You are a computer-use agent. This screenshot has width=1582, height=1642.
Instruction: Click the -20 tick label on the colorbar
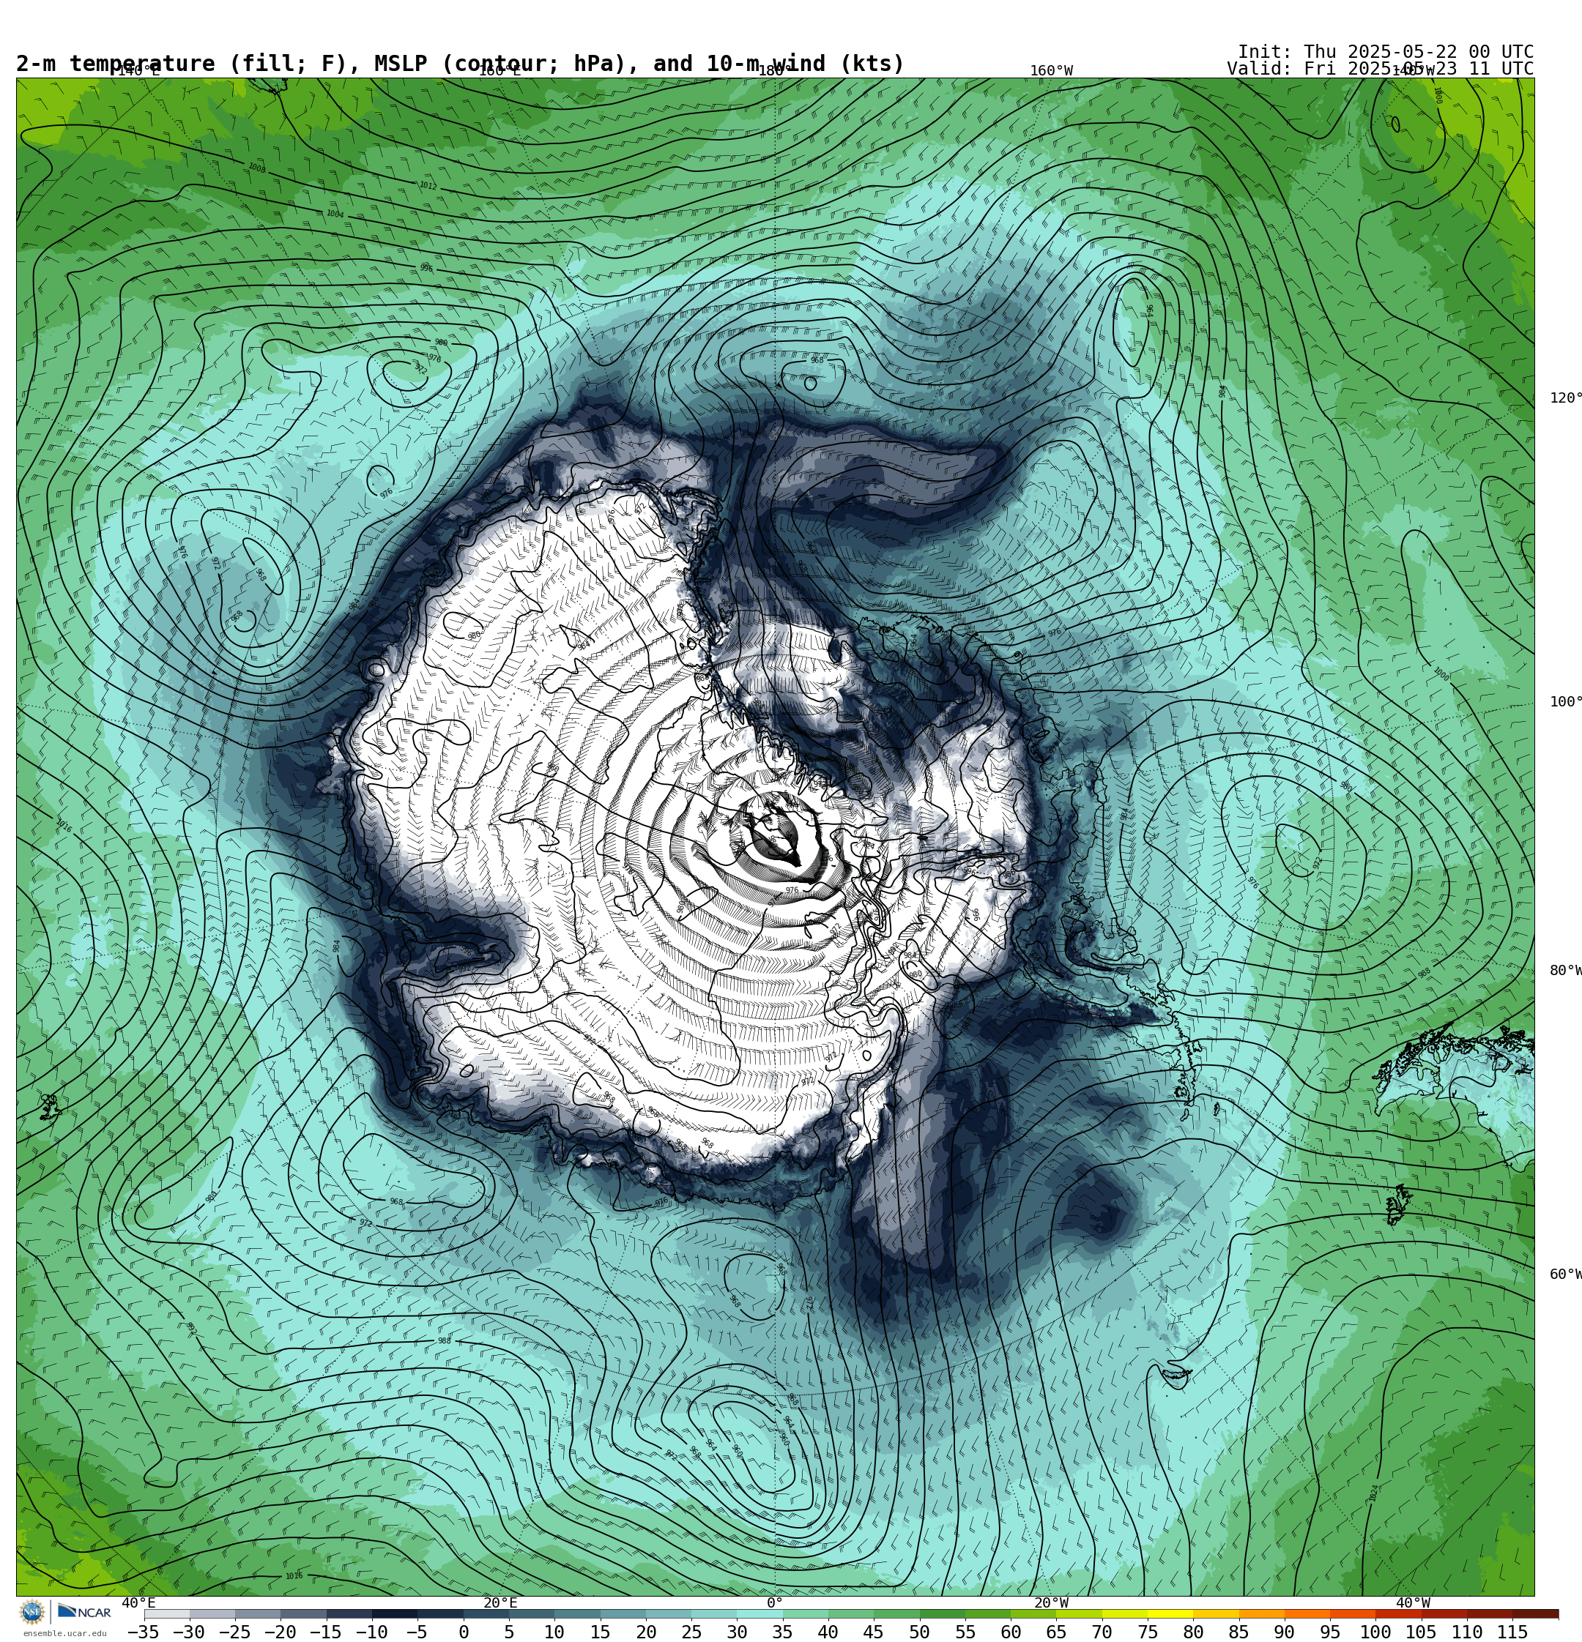pyautogui.click(x=280, y=1632)
